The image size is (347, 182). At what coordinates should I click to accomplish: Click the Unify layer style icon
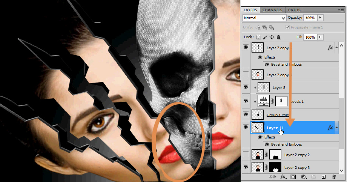click(272, 27)
